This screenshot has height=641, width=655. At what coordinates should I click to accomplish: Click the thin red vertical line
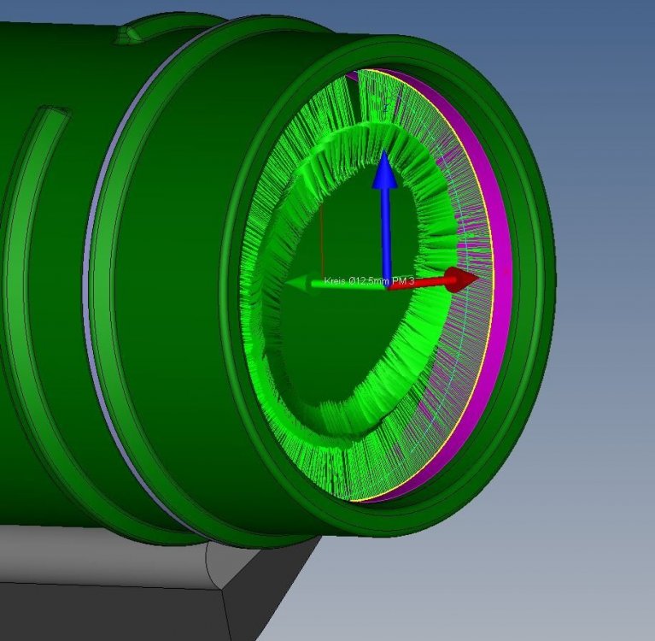(x=322, y=240)
